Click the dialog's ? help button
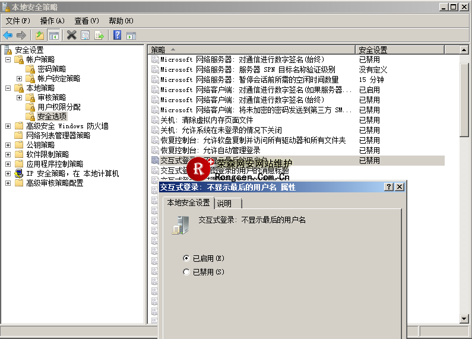 pos(389,187)
